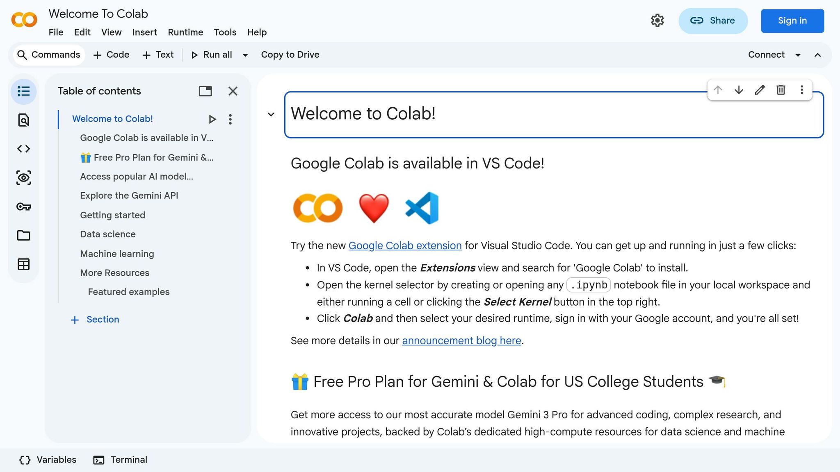Collapse the Welcome to Colab cell
The image size is (840, 472).
click(x=271, y=114)
